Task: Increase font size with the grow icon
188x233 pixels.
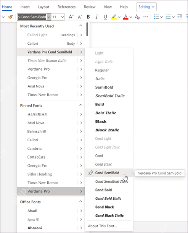Action: [71, 17]
